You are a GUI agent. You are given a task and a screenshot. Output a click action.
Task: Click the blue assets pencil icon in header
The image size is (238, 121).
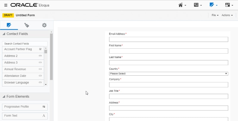coord(212,5)
